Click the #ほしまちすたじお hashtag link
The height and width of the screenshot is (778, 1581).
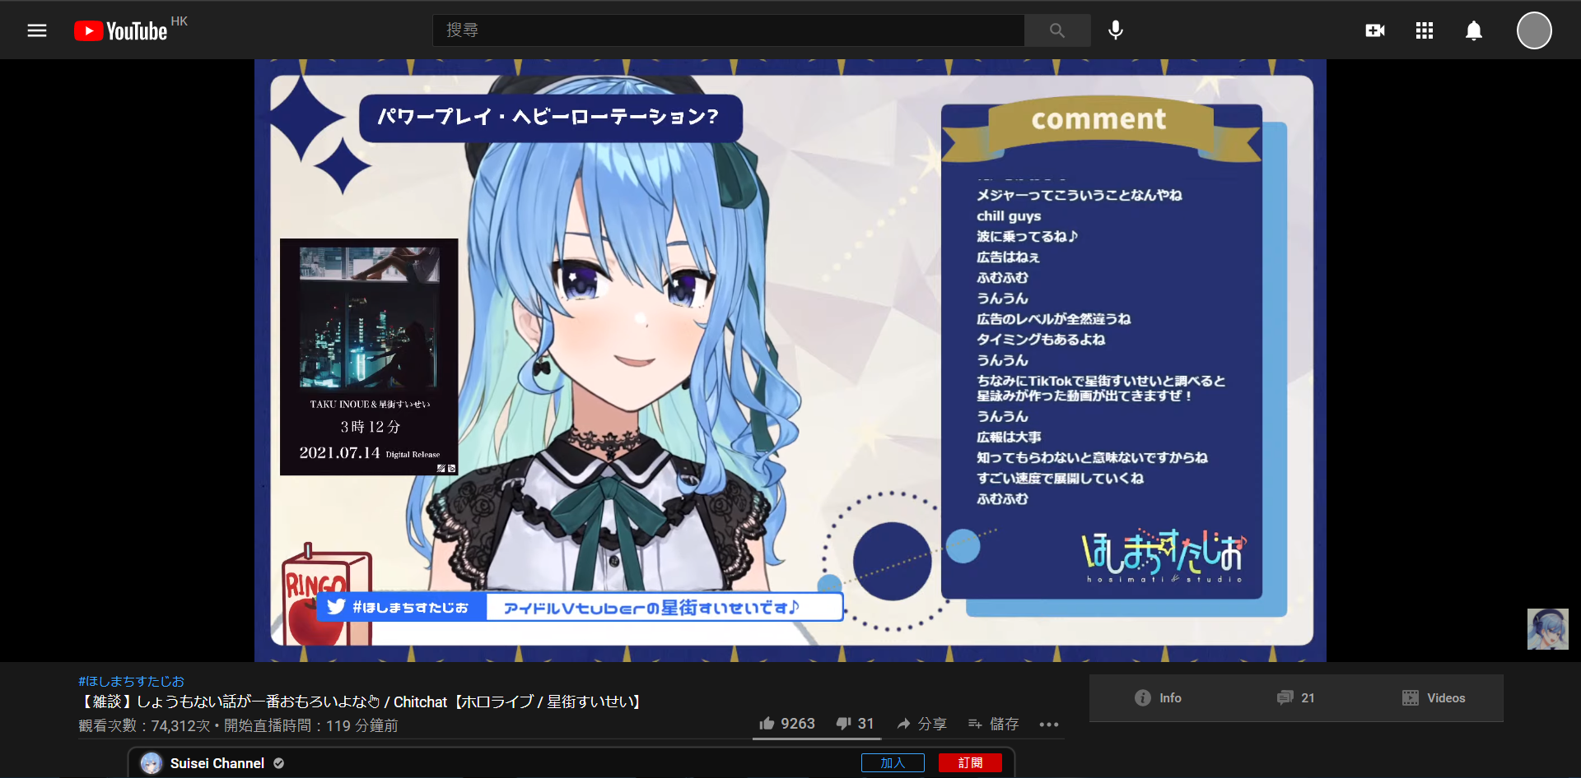[x=132, y=681]
